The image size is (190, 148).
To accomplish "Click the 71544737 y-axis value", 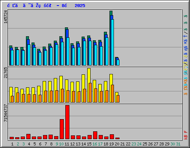I will (6, 113).
